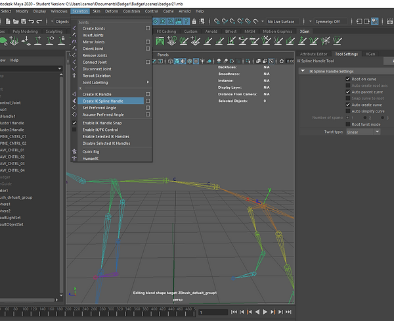Open the viewport Panels menu
This screenshot has width=394, height=321.
(163, 55)
